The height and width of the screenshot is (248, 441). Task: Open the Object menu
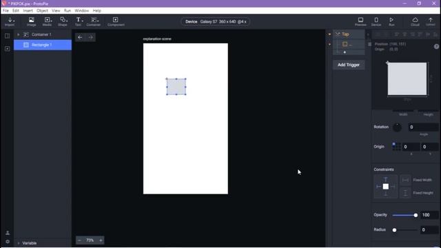click(43, 11)
